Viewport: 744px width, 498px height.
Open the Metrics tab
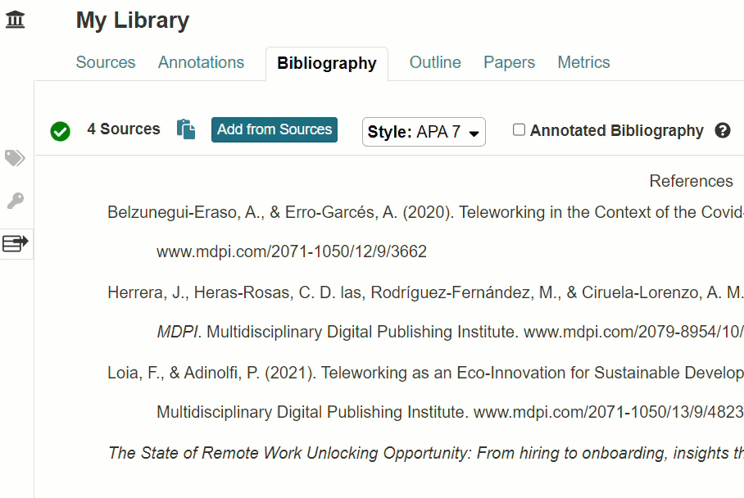click(583, 62)
